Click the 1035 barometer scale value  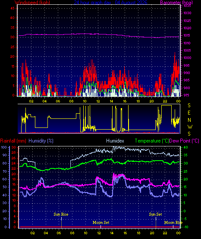coord(187,6)
